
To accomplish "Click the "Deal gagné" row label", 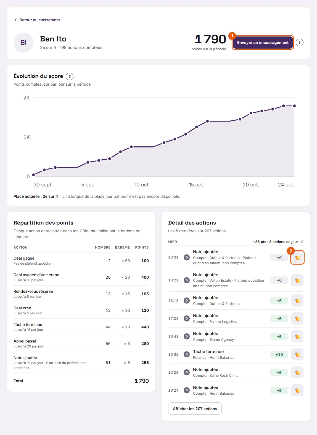I will (24, 258).
